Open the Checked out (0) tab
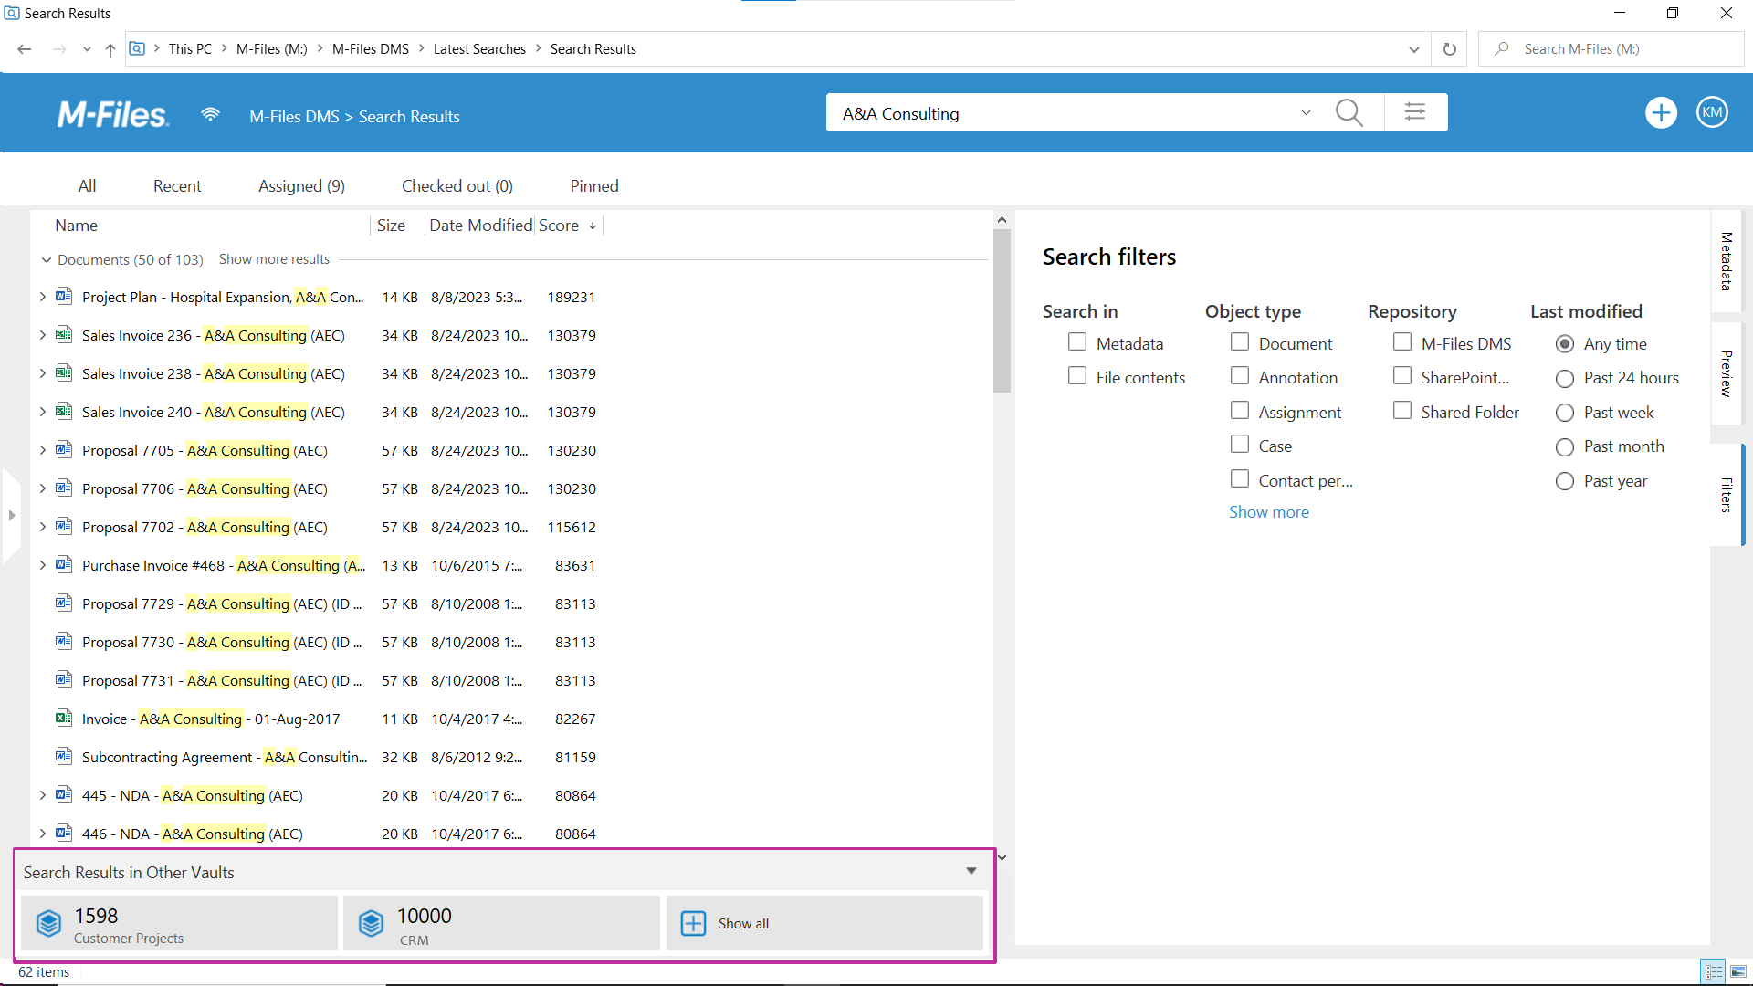 tap(457, 186)
